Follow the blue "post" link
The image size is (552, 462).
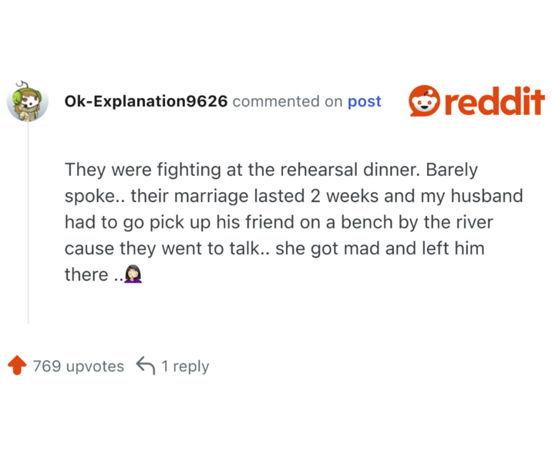pyautogui.click(x=364, y=102)
